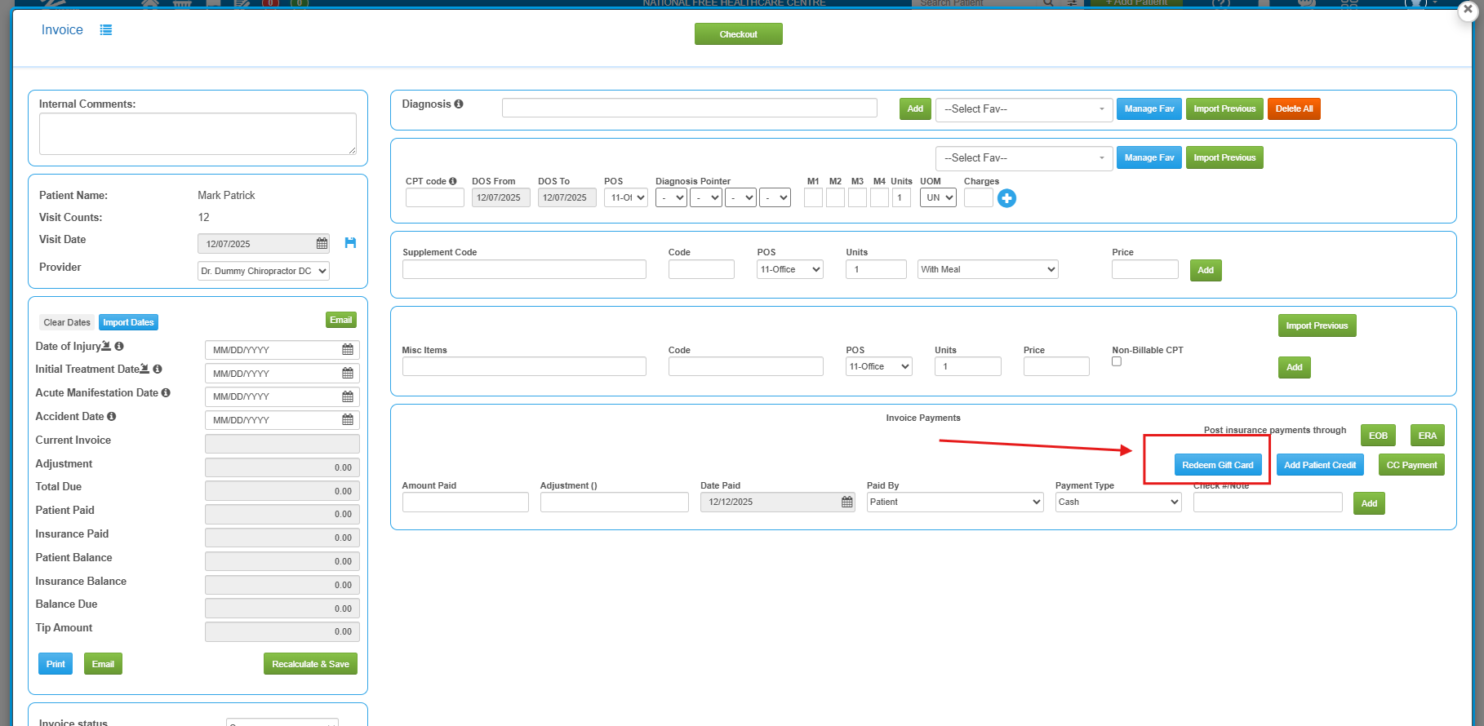Open the Payment Type dropdown showing Cash
This screenshot has height=726, width=1484.
[x=1117, y=502]
